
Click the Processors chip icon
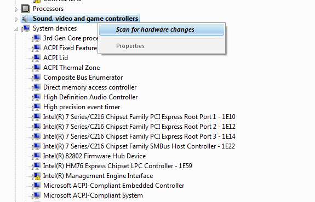pos(26,9)
